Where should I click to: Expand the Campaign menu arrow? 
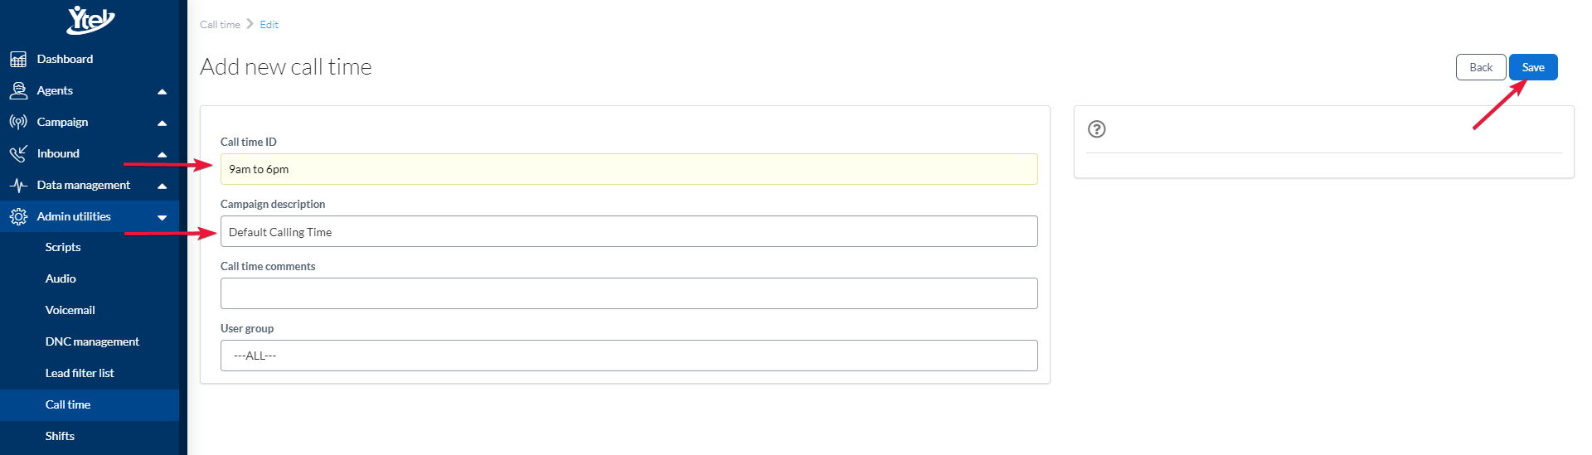[x=162, y=123]
